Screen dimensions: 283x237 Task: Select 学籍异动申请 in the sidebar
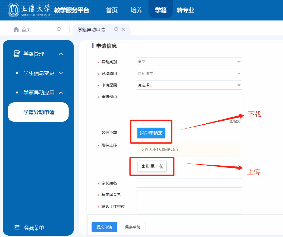[39, 112]
